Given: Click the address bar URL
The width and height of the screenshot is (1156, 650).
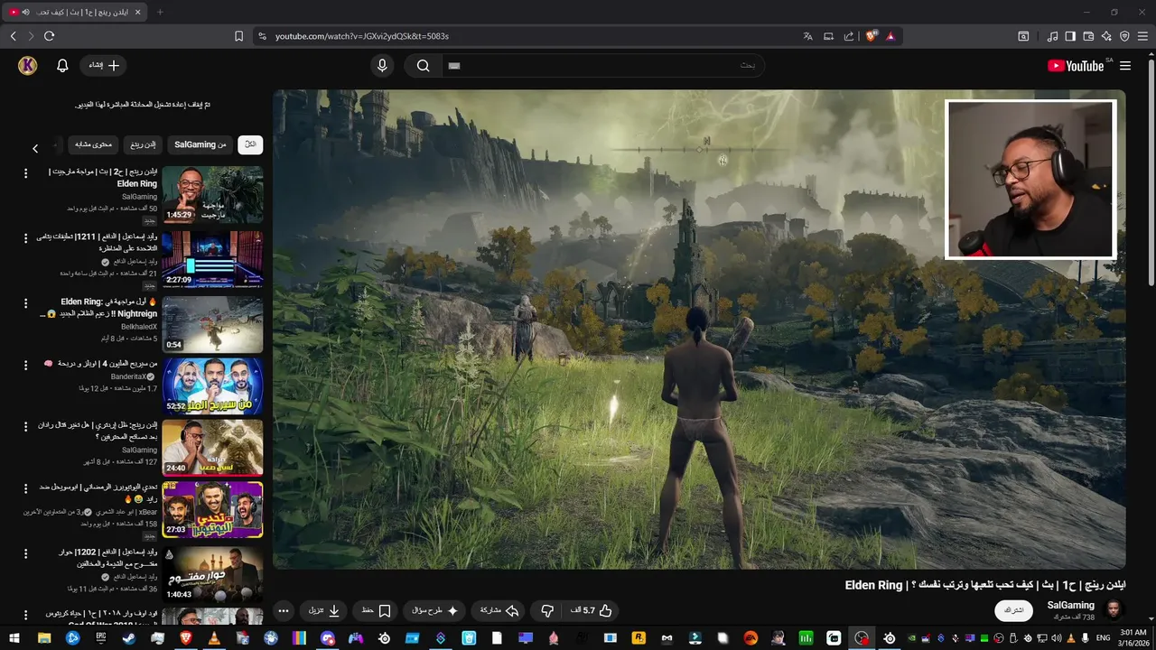Looking at the screenshot, I should click(362, 36).
